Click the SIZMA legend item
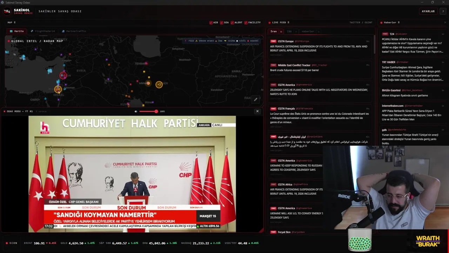Viewport: 449px width, 253px height. click(230, 41)
